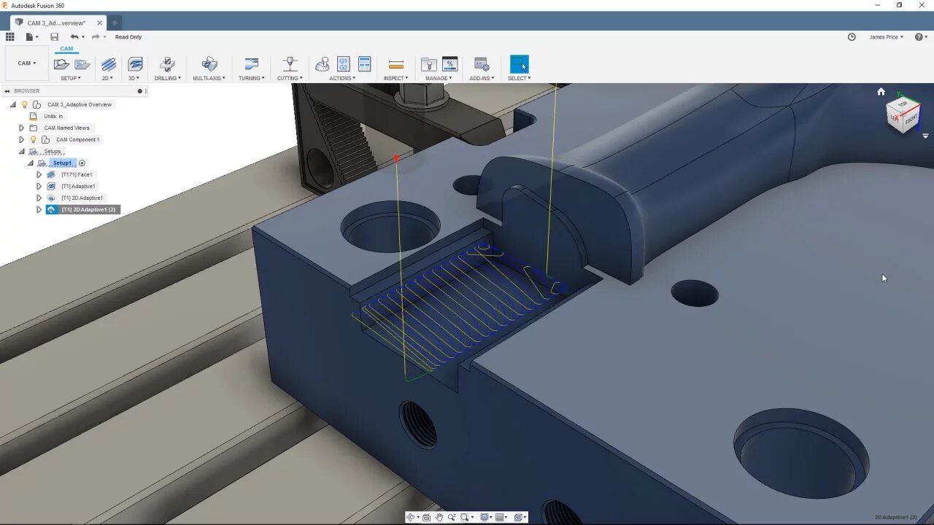Expand the CAM Named Views folder
This screenshot has width=934, height=525.
[x=21, y=128]
